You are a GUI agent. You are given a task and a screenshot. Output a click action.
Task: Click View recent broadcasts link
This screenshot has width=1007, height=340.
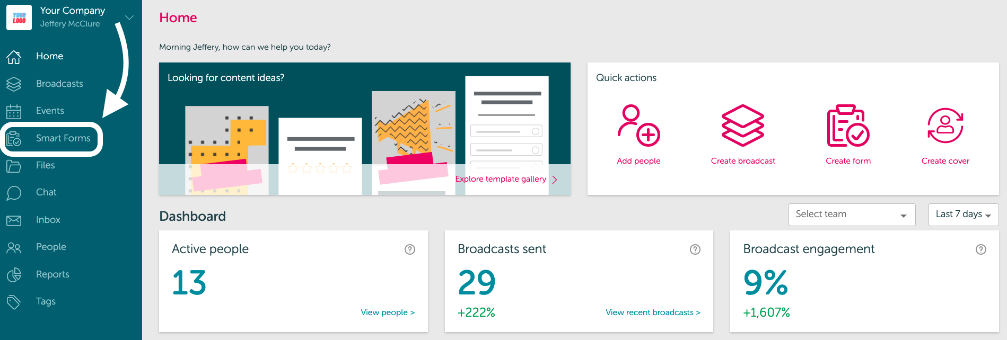tap(653, 312)
